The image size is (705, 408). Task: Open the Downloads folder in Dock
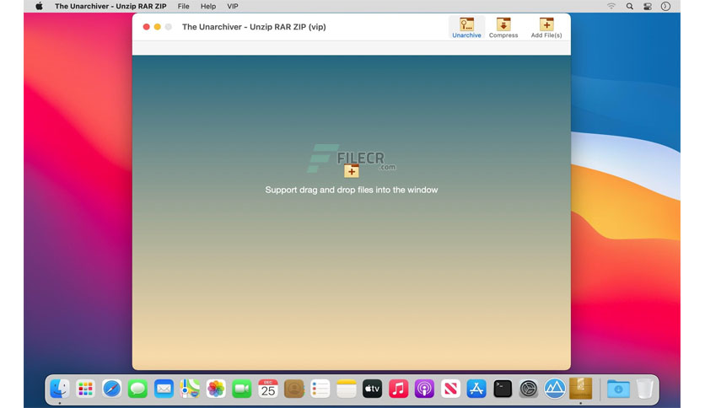coord(618,389)
